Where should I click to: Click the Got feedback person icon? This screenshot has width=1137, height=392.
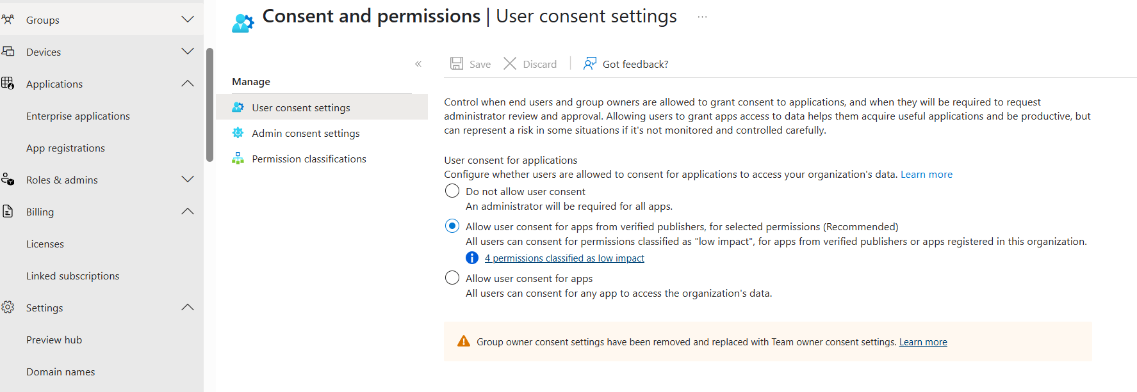590,63
